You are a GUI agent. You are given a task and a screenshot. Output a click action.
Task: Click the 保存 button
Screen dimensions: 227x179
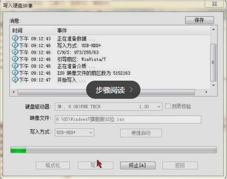pyautogui.click(x=199, y=20)
